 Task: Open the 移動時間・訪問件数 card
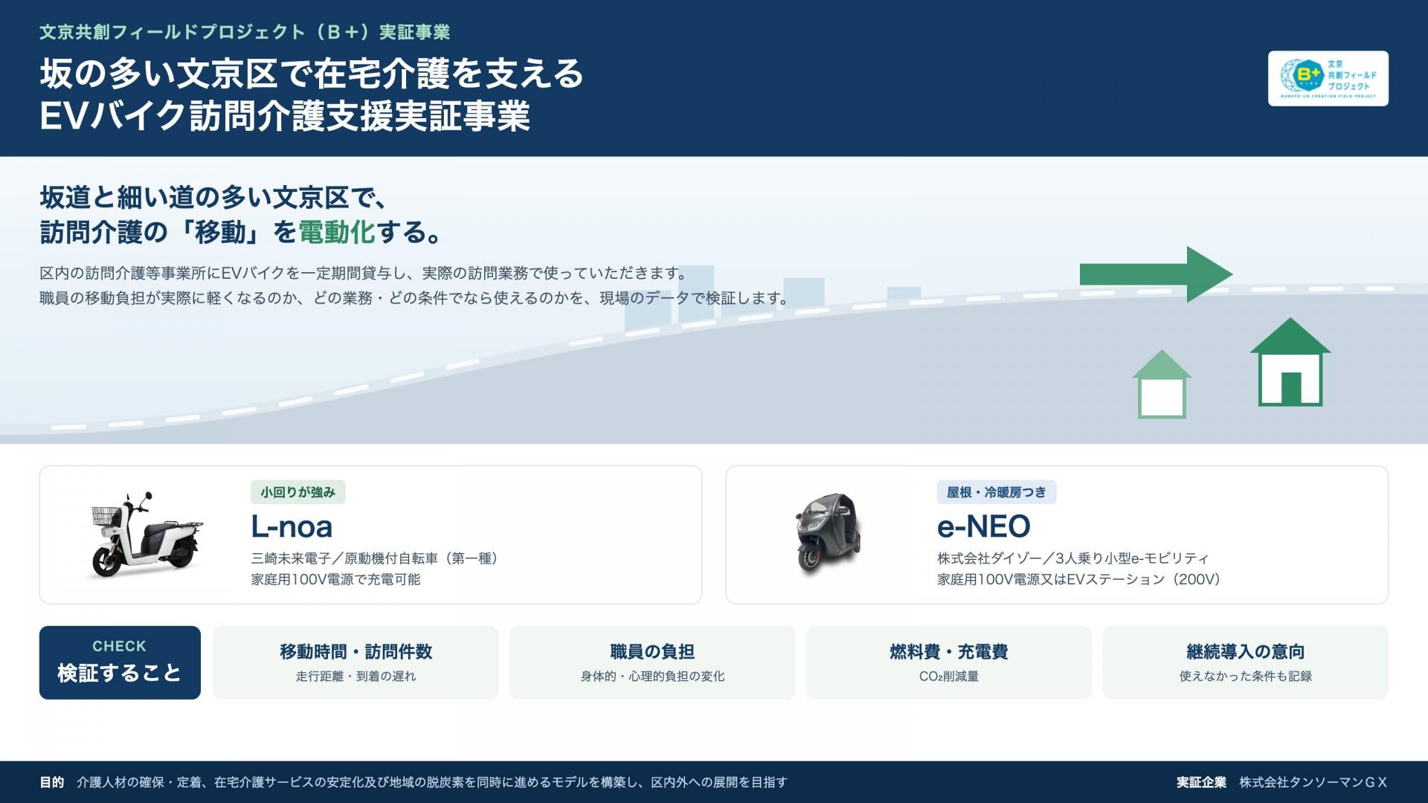356,662
